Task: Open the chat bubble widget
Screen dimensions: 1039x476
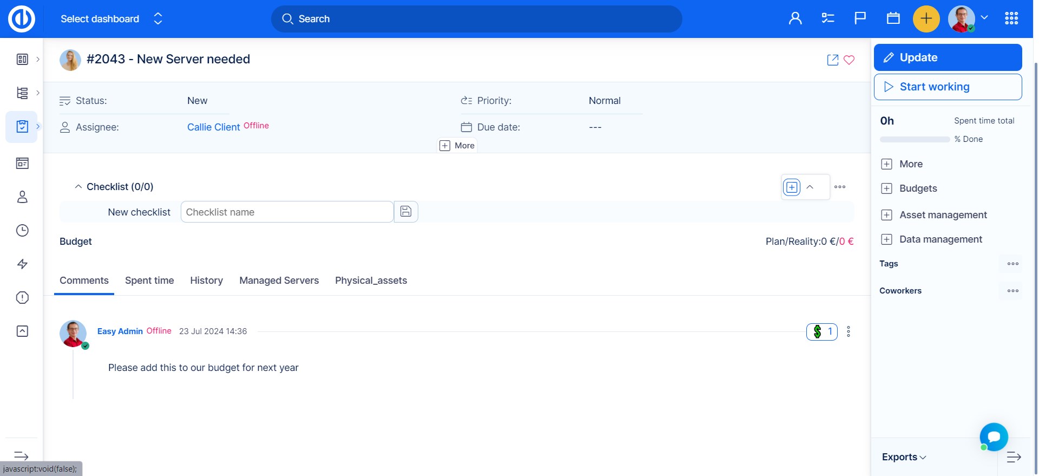Action: click(994, 436)
